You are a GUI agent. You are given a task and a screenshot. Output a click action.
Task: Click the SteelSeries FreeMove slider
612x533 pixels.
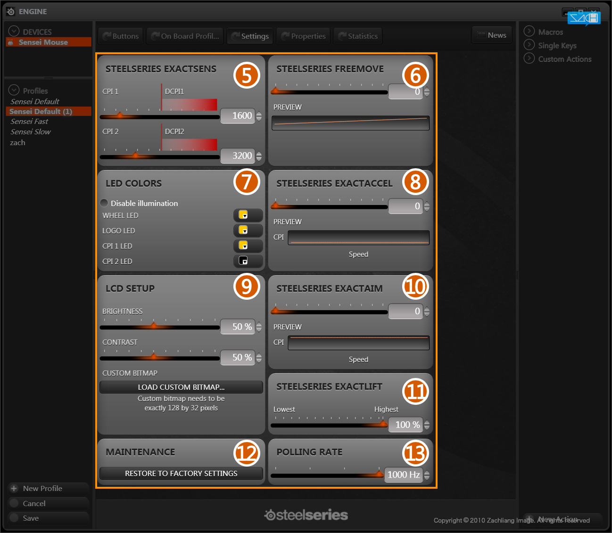point(329,91)
